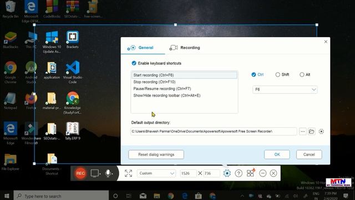Click the red REC button

[x=80, y=173]
